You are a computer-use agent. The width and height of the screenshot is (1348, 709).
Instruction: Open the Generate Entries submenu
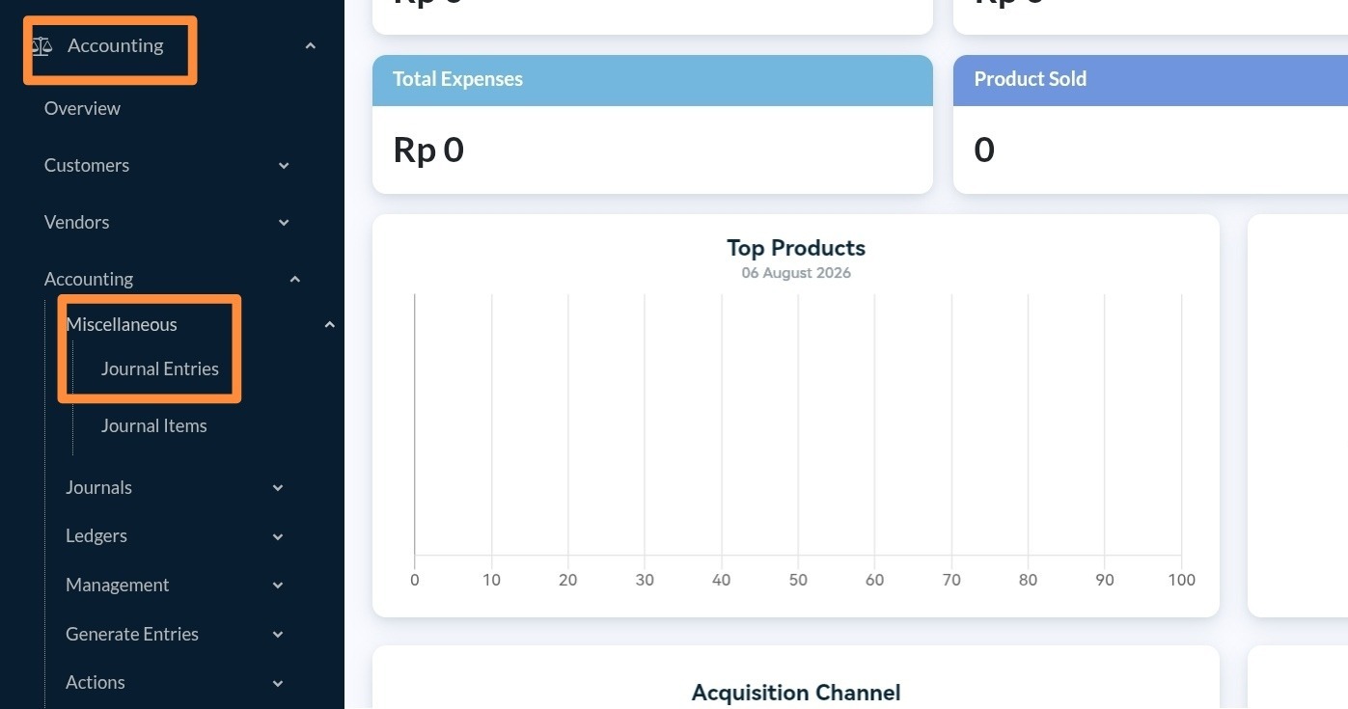132,634
